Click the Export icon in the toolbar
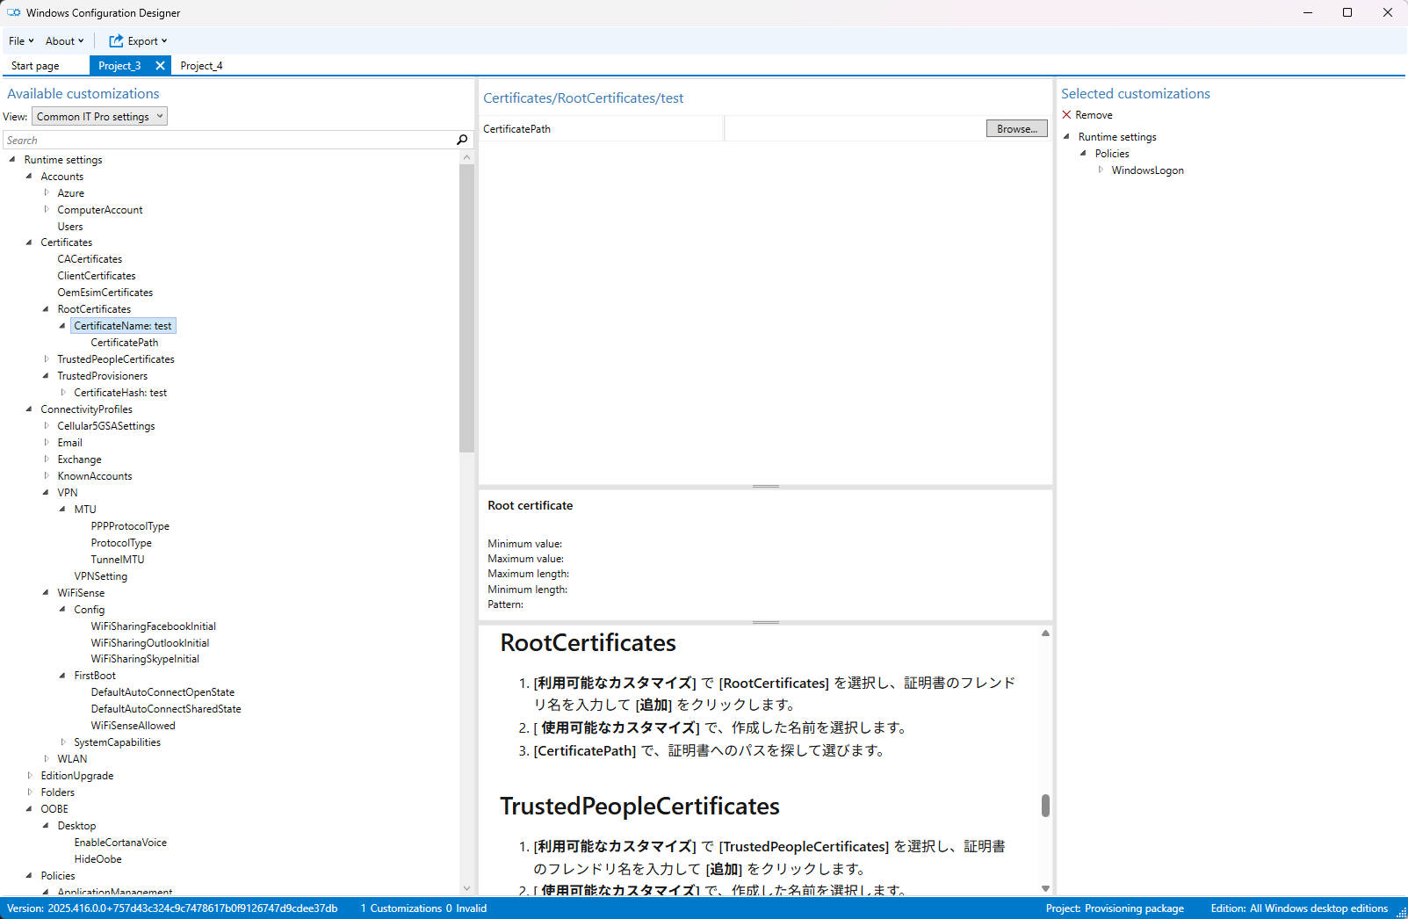1408x919 pixels. (115, 40)
